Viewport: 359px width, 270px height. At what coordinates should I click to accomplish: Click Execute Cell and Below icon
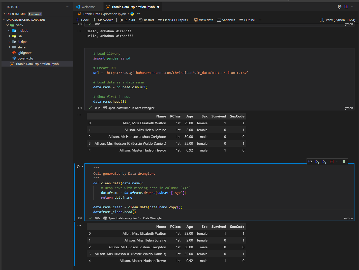324,162
